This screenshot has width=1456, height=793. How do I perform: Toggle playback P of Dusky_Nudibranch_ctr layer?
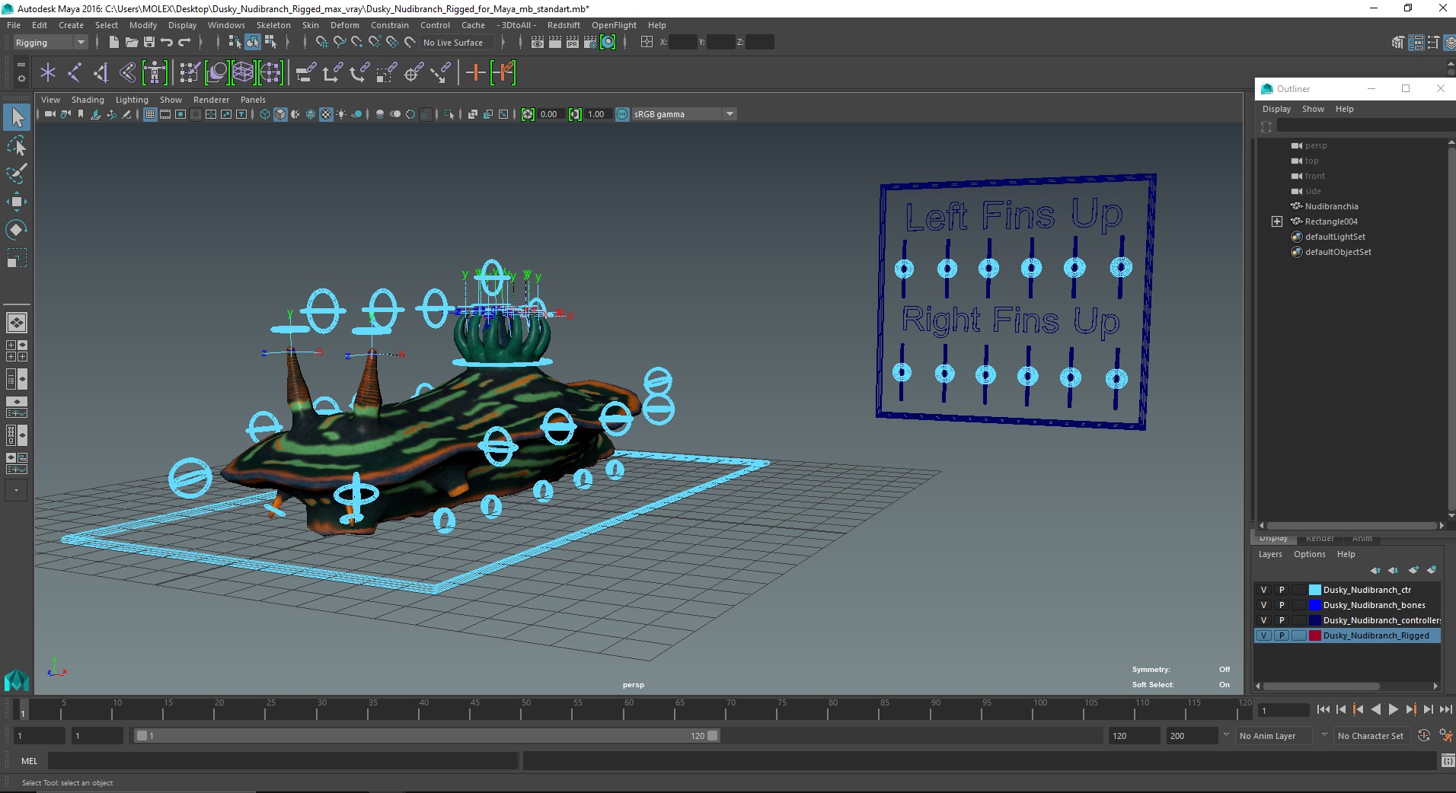click(1282, 590)
